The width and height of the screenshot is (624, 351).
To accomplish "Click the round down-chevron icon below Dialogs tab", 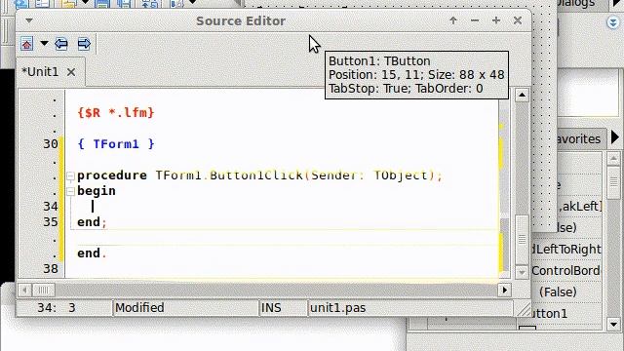I will [613, 22].
